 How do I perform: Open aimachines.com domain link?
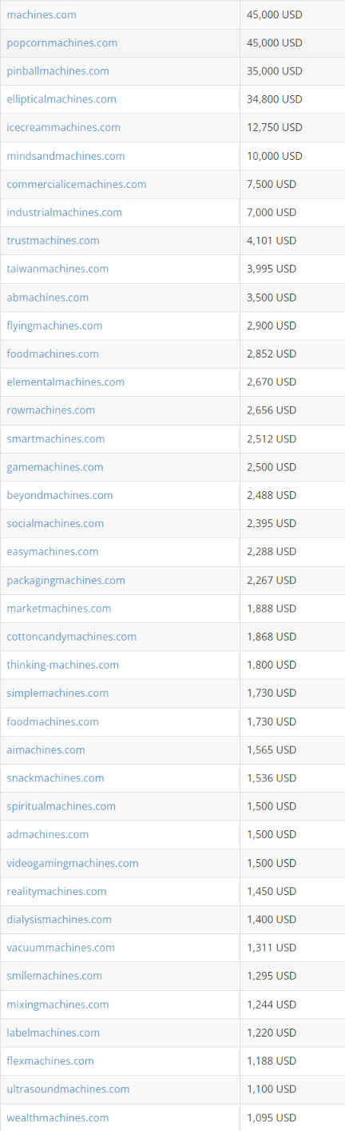click(46, 749)
